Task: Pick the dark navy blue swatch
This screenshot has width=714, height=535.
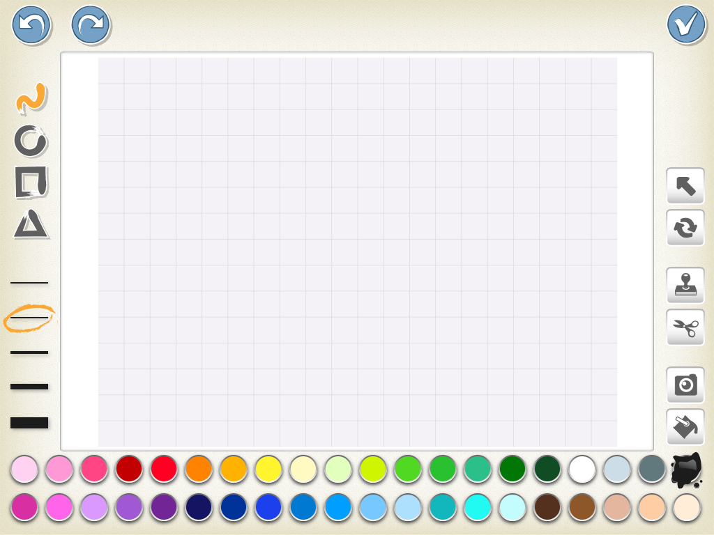Action: pos(199,507)
